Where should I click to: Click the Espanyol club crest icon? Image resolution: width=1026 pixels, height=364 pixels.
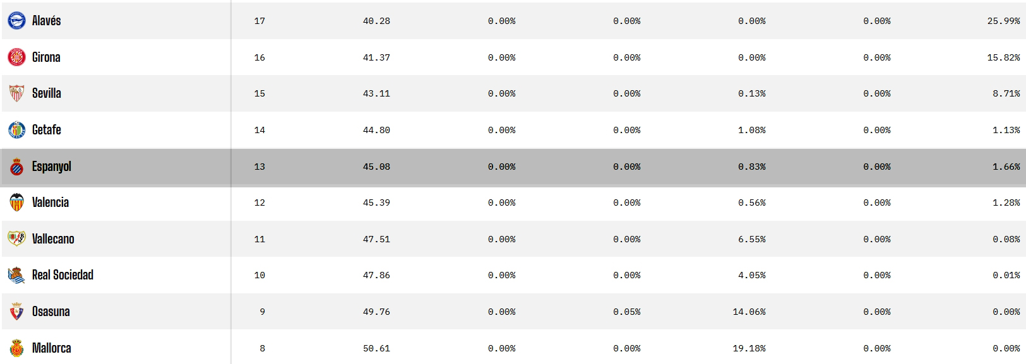[x=16, y=167]
